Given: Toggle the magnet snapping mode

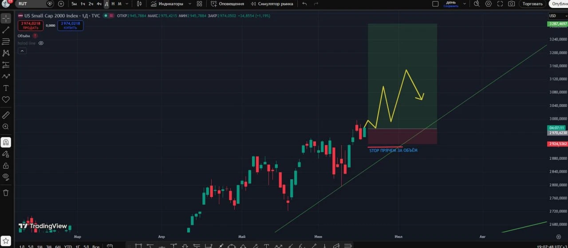Looking at the screenshot, I should (6, 142).
